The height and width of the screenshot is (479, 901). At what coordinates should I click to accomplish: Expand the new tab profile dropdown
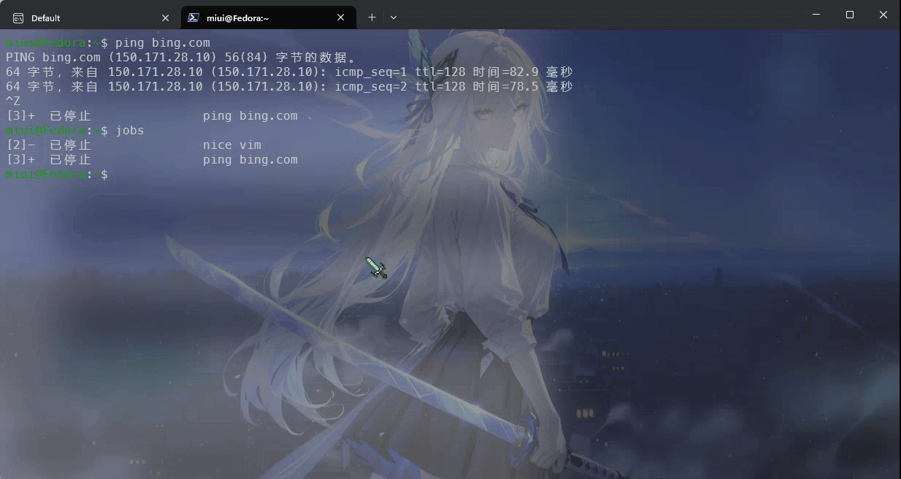click(x=394, y=18)
